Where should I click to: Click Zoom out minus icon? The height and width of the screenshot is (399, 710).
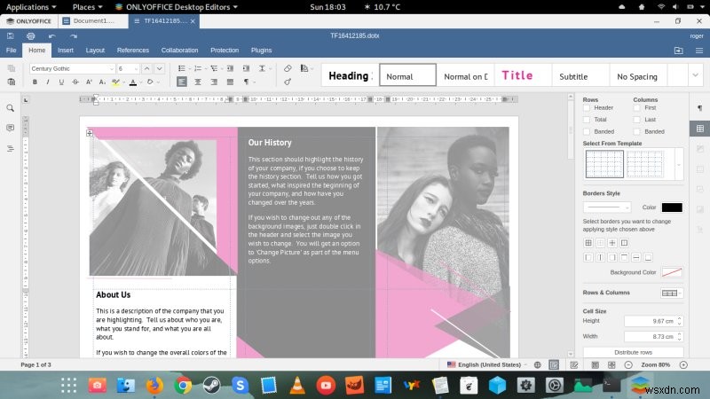click(x=628, y=364)
